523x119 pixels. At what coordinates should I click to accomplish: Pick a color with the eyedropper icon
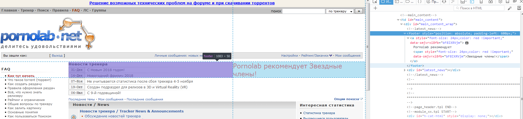(x=510, y=8)
